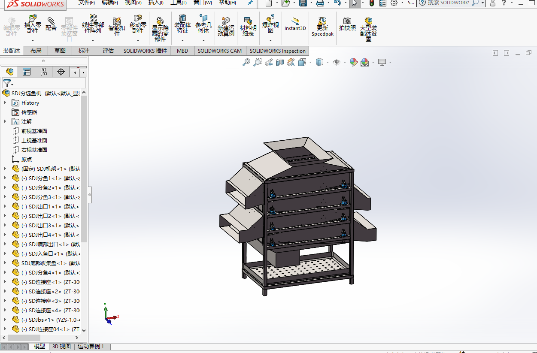Pin the menu bar with pushpin
This screenshot has height=353, width=537.
(250, 3)
